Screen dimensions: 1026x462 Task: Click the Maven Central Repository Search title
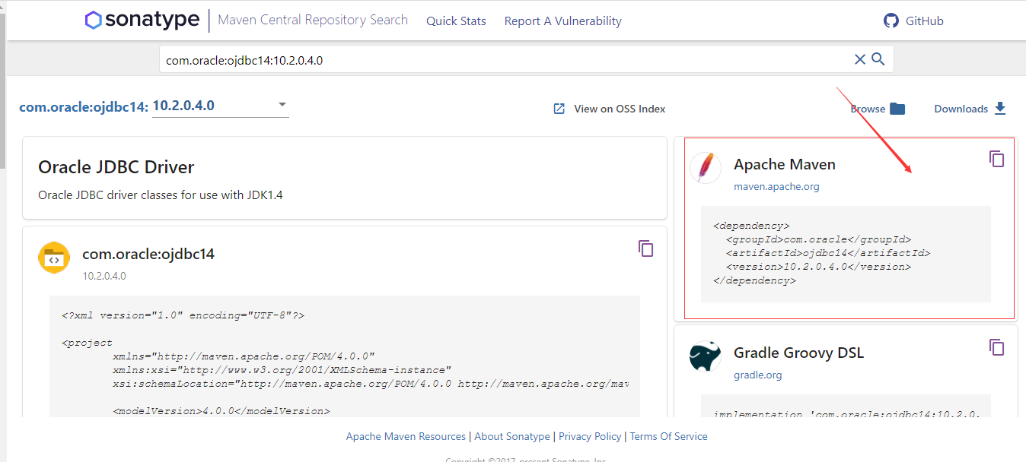pos(313,20)
